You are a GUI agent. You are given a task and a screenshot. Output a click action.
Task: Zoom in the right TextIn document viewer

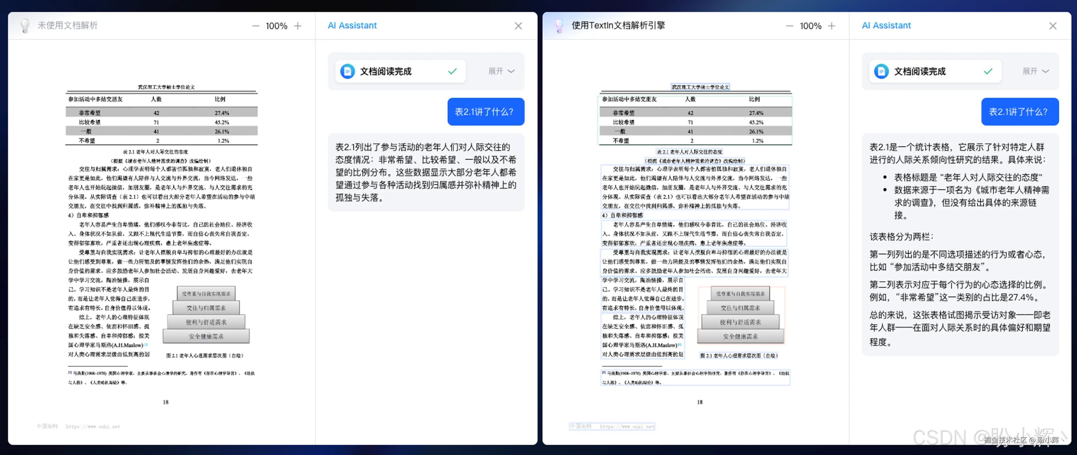point(832,26)
